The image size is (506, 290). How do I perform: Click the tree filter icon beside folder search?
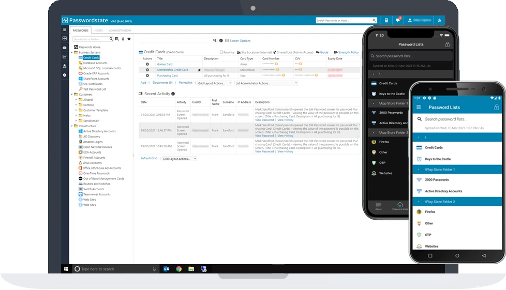click(x=117, y=39)
